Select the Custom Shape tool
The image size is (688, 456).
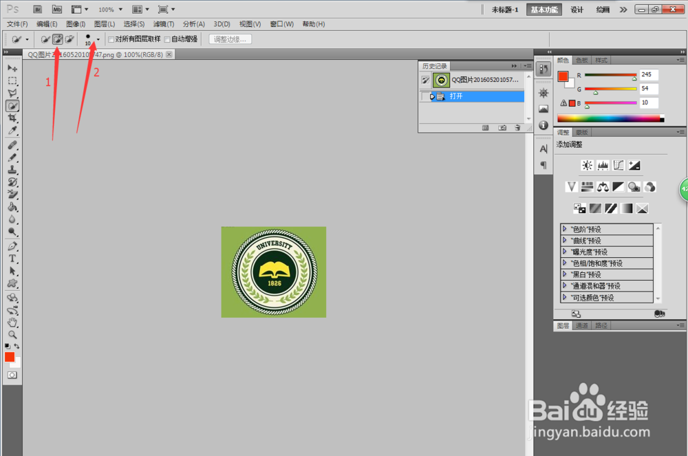pyautogui.click(x=12, y=283)
